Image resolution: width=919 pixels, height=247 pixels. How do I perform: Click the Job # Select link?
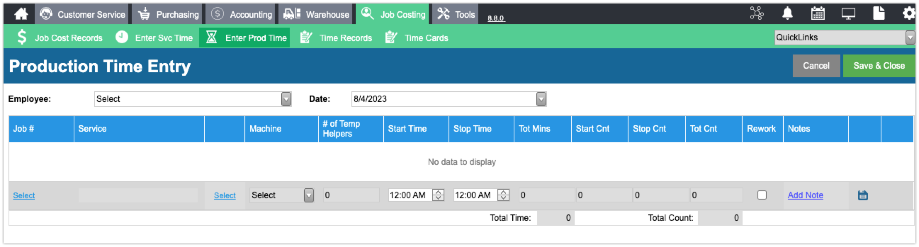[24, 196]
